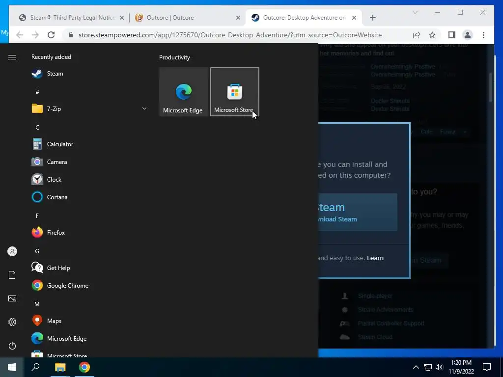
Task: Expand the Start menu hamburger button
Action: point(12,57)
